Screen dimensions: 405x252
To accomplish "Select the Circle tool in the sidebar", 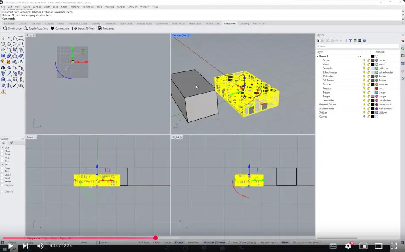I will 3,44.
